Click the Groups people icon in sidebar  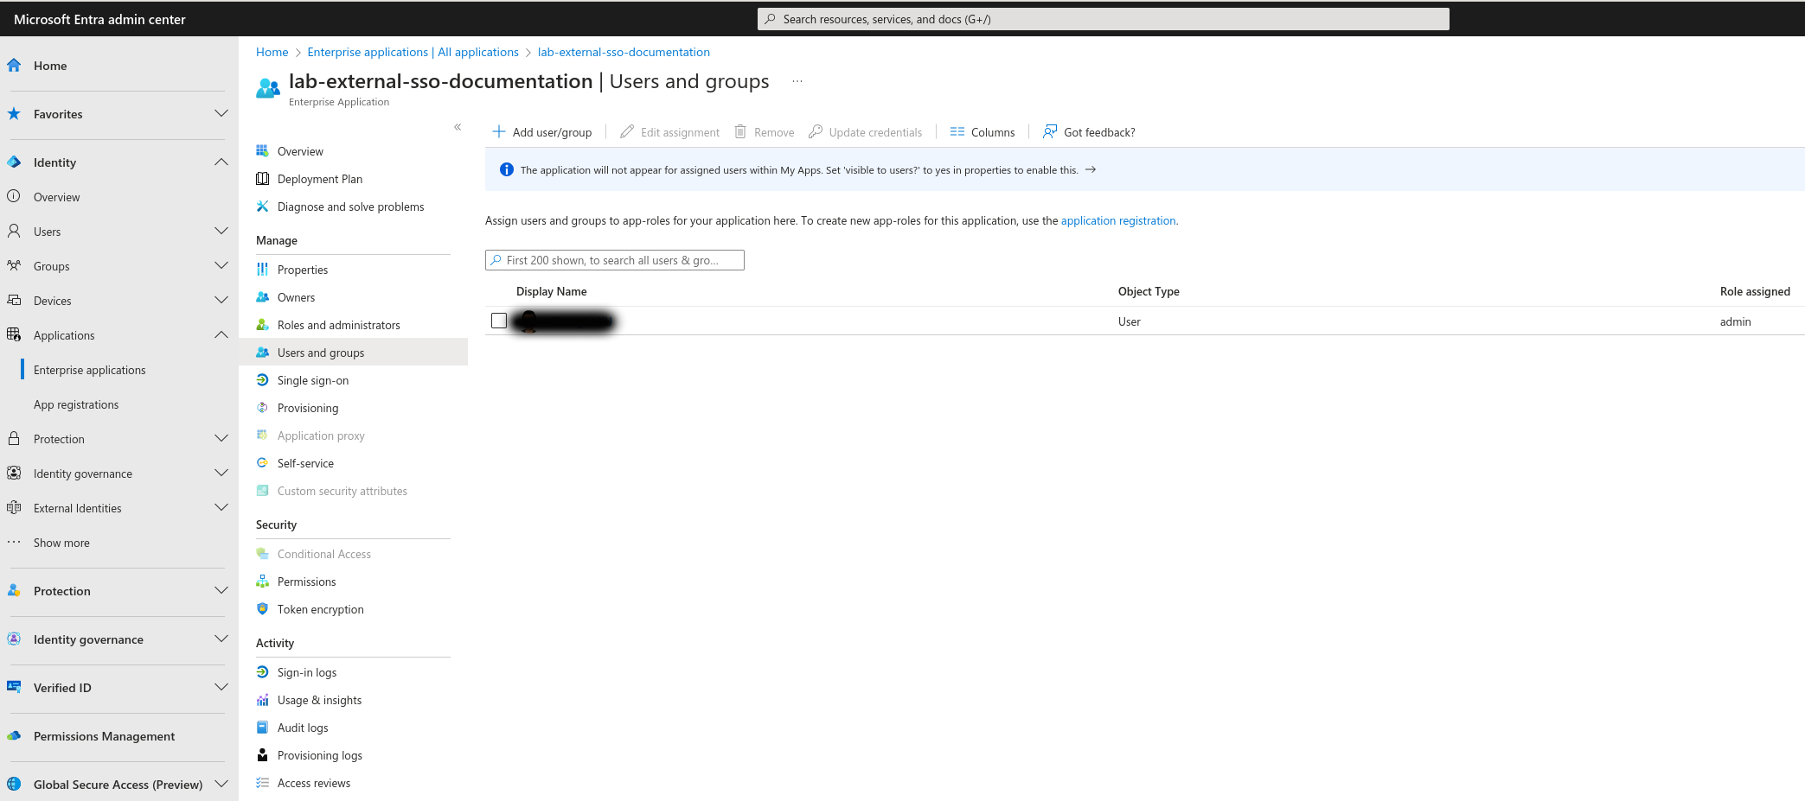14,265
